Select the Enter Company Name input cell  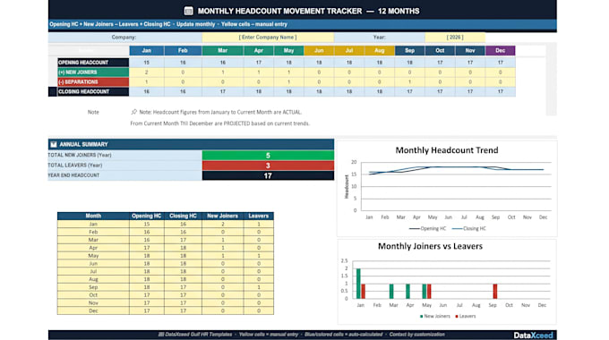268,38
